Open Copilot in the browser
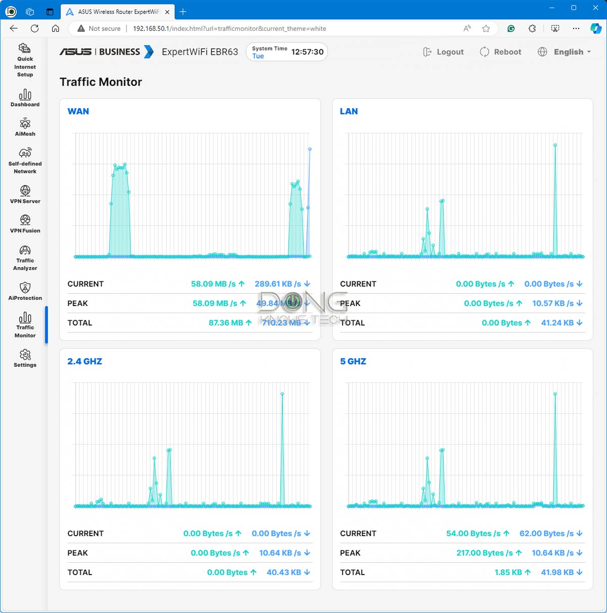This screenshot has height=613, width=607. click(596, 28)
